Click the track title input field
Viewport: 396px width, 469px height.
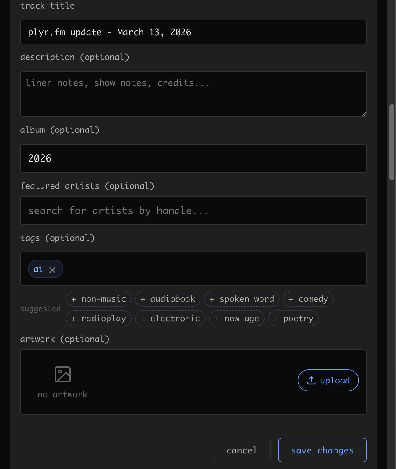pos(193,32)
